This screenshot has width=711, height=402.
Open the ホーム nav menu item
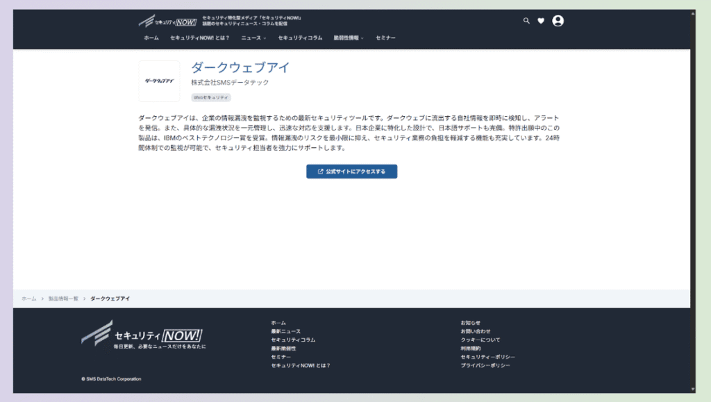coord(151,38)
